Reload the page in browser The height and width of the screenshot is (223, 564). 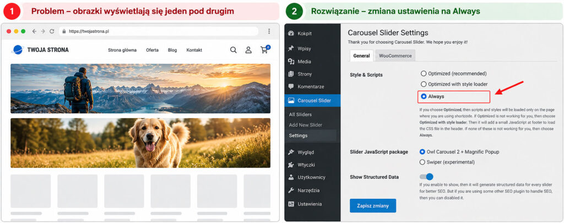(x=52, y=31)
